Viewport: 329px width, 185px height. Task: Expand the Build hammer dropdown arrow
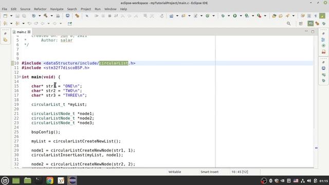(x=51, y=16)
